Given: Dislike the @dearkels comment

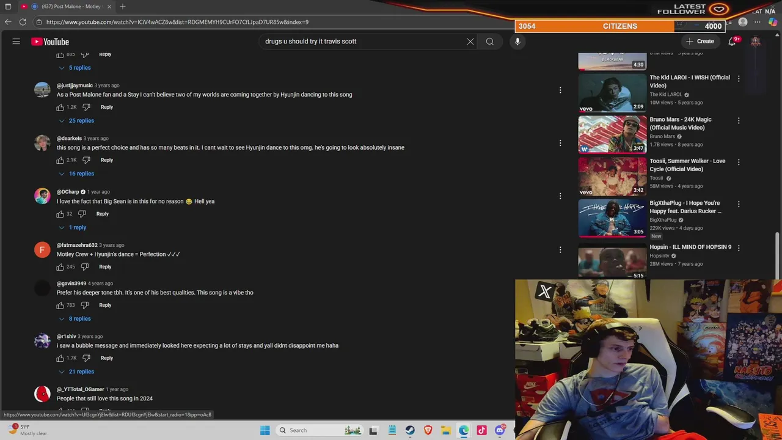Looking at the screenshot, I should (x=86, y=160).
